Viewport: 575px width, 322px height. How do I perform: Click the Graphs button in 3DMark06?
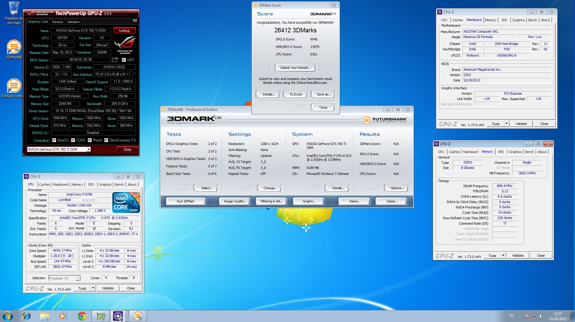coord(309,201)
